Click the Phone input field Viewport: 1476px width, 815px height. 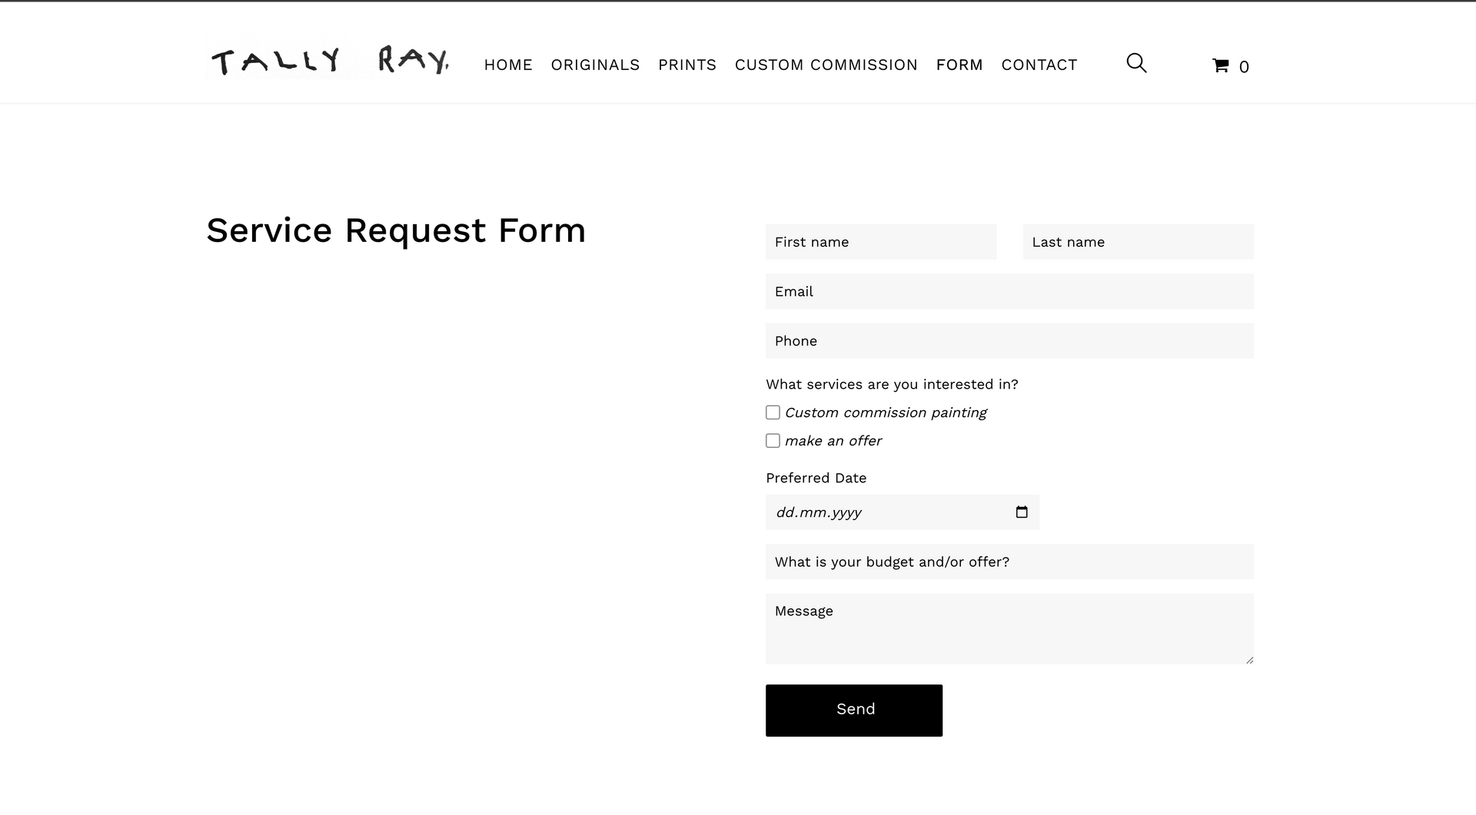(x=1009, y=341)
